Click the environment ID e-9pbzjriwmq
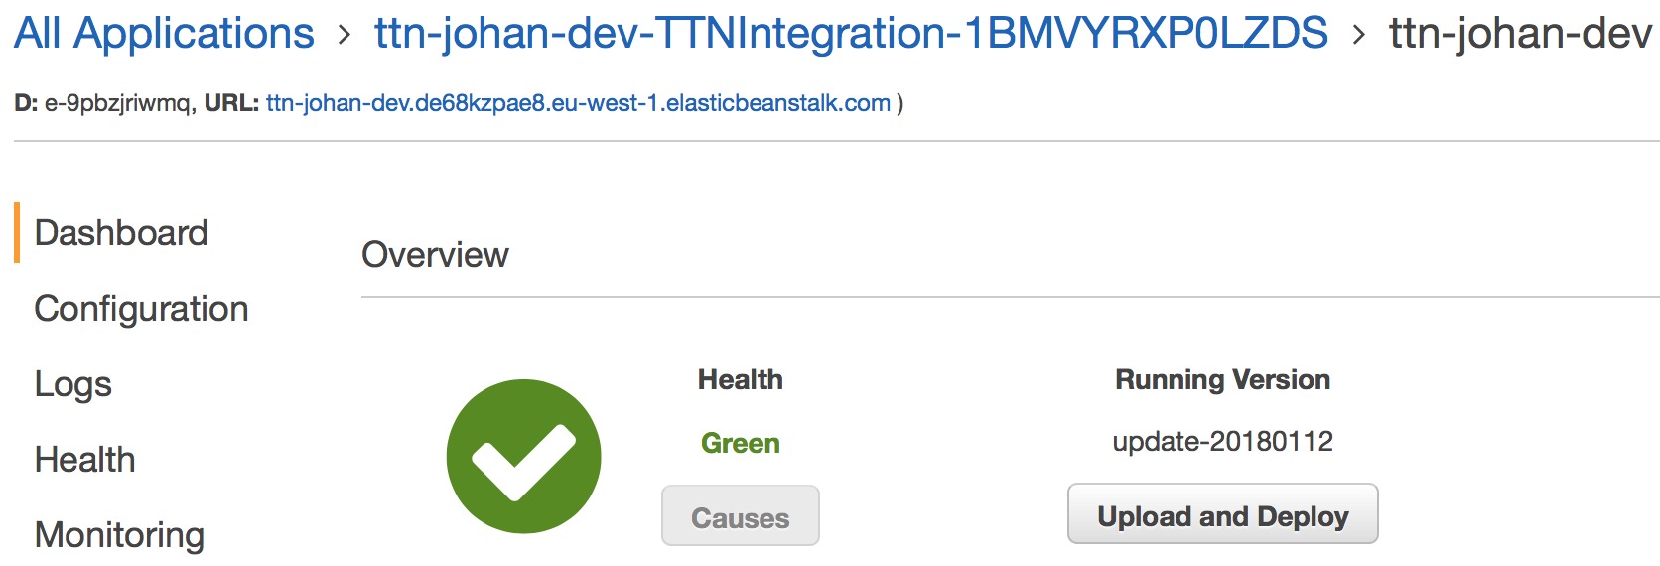 (118, 103)
